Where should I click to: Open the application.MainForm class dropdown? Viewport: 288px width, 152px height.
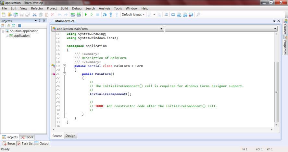tap(107, 29)
